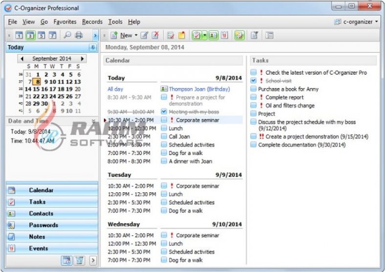This screenshot has height=272, width=385.
Task: Open dropdown arrow beside green tasks icon
Action: [x=205, y=35]
